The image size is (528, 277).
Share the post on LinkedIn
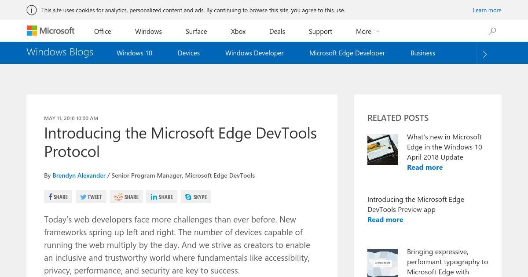pos(161,197)
